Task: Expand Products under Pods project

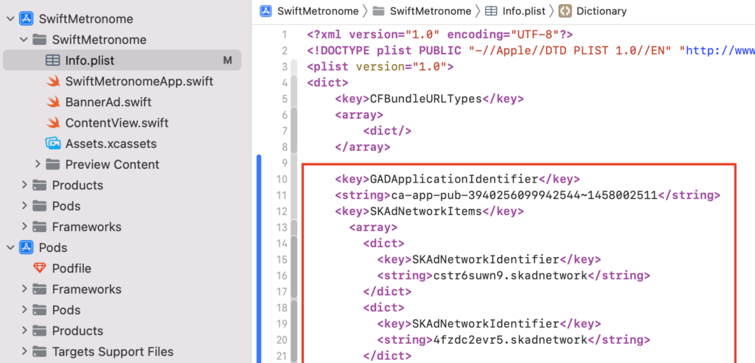Action: (x=24, y=331)
